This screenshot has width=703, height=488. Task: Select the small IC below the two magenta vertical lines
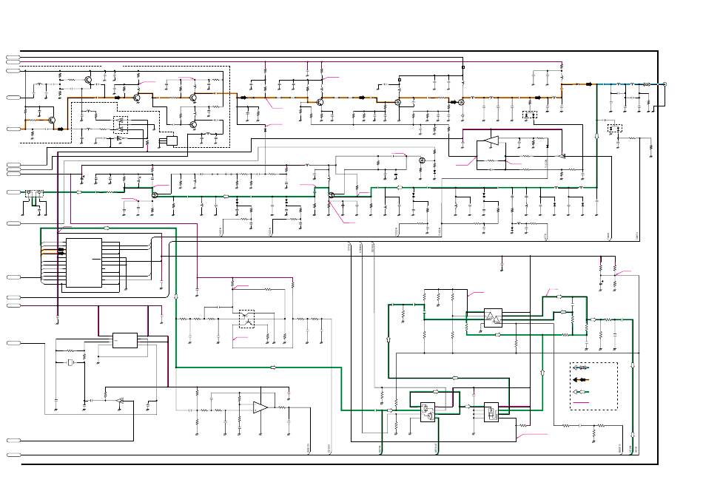point(125,341)
